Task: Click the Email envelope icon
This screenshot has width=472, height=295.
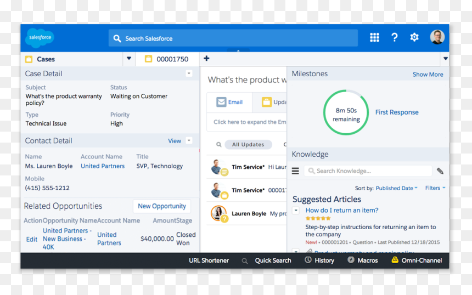Action: (x=221, y=102)
